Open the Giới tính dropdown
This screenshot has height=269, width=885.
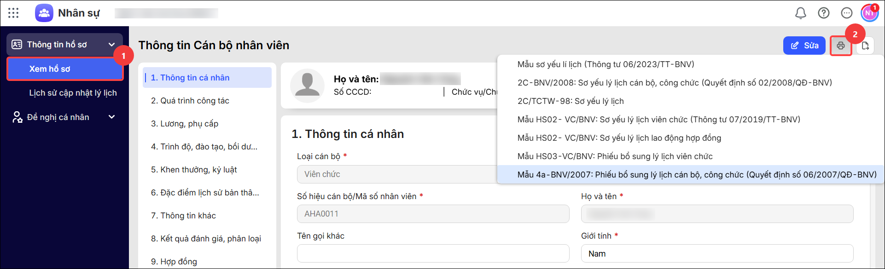717,254
